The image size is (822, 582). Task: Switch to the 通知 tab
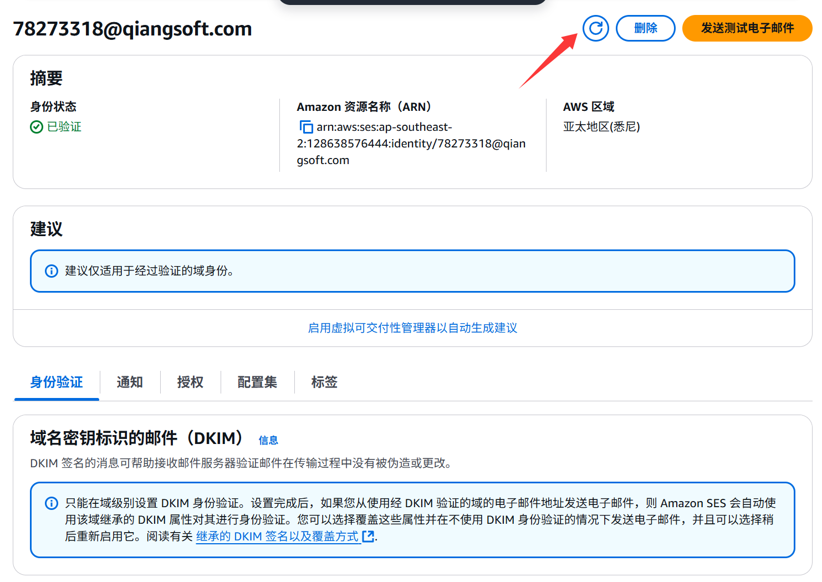[130, 382]
